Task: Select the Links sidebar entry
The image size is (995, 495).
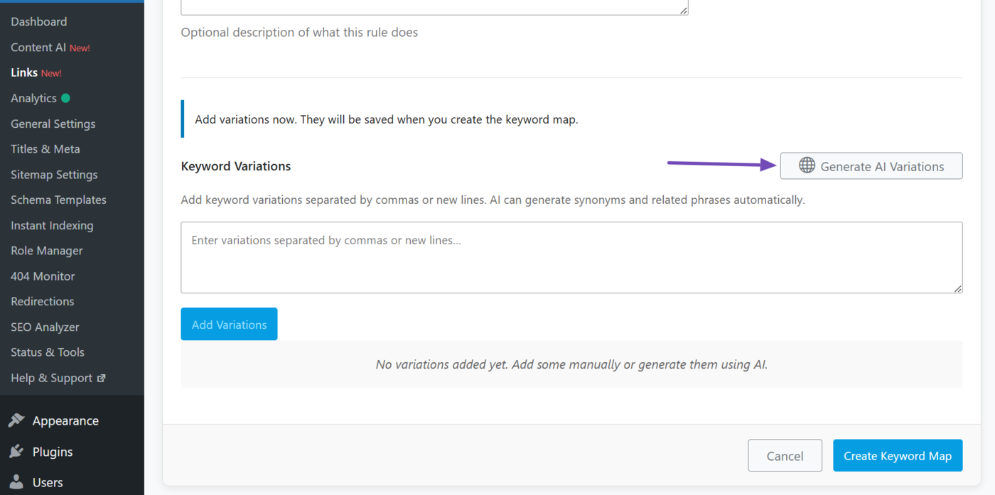Action: pyautogui.click(x=26, y=72)
